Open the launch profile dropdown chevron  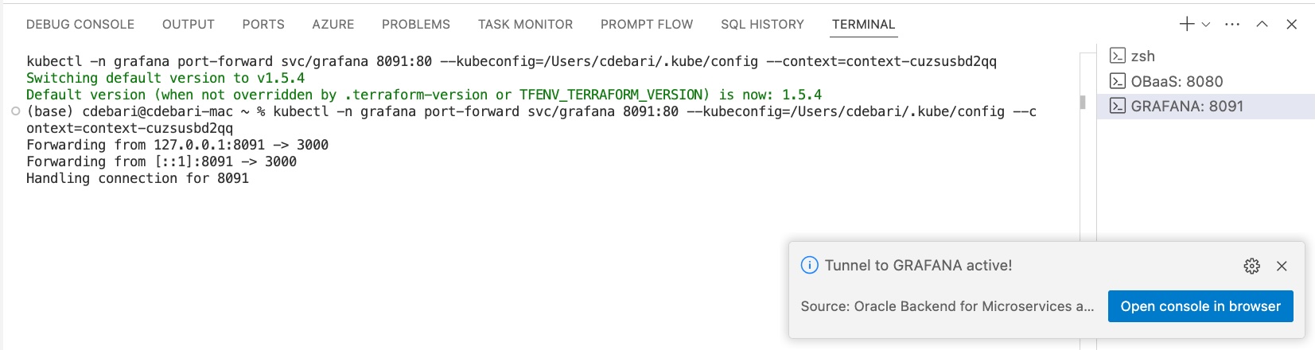[1206, 25]
